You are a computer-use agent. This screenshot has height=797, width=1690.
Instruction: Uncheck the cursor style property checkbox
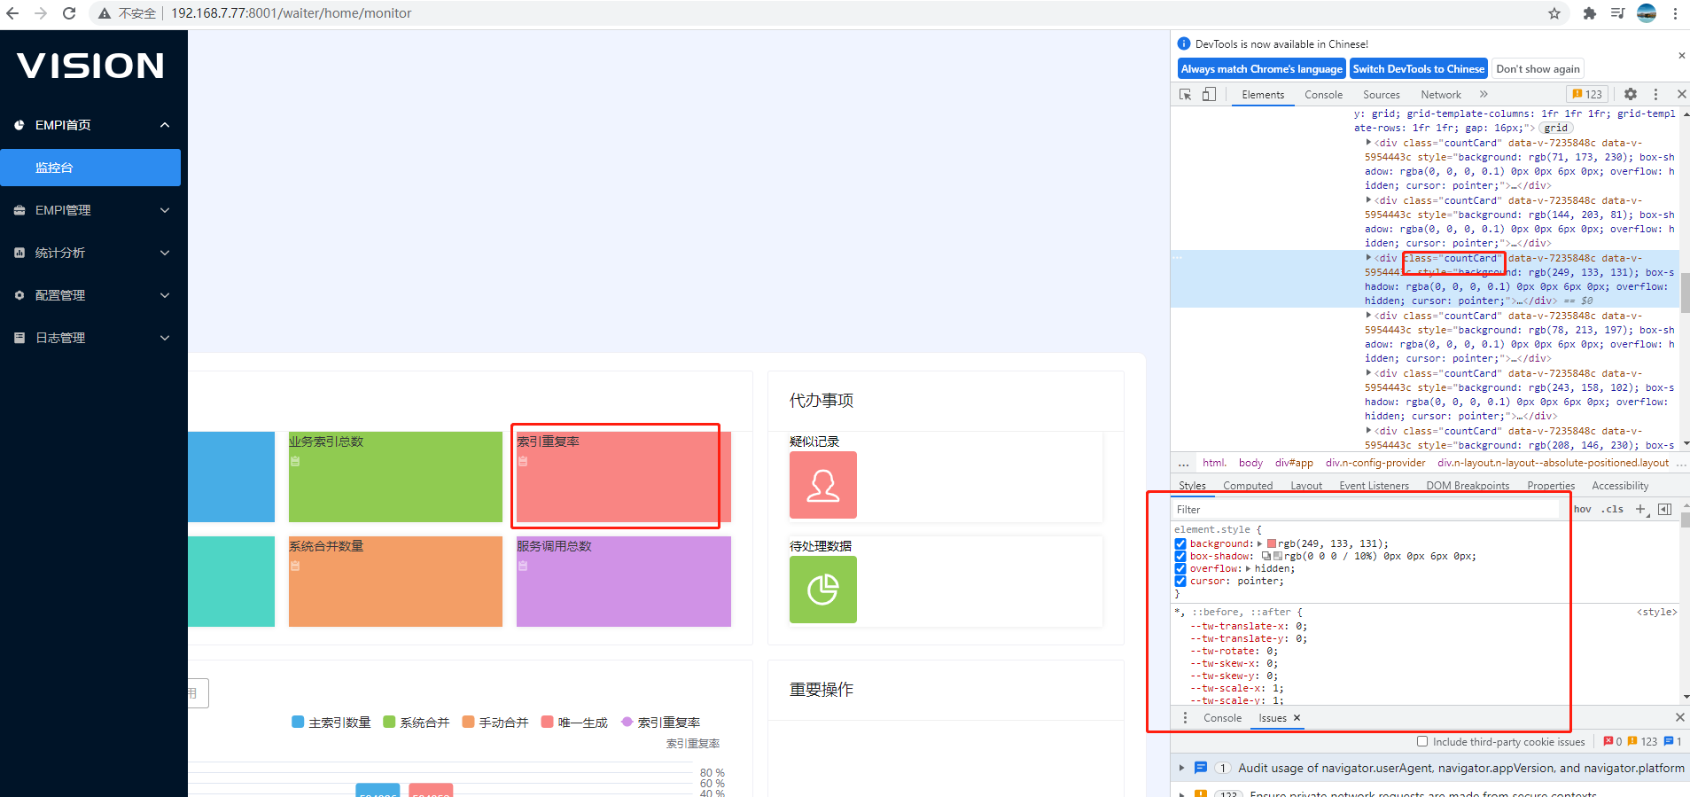point(1180,582)
